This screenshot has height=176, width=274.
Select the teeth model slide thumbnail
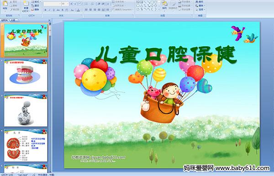(x=26, y=75)
